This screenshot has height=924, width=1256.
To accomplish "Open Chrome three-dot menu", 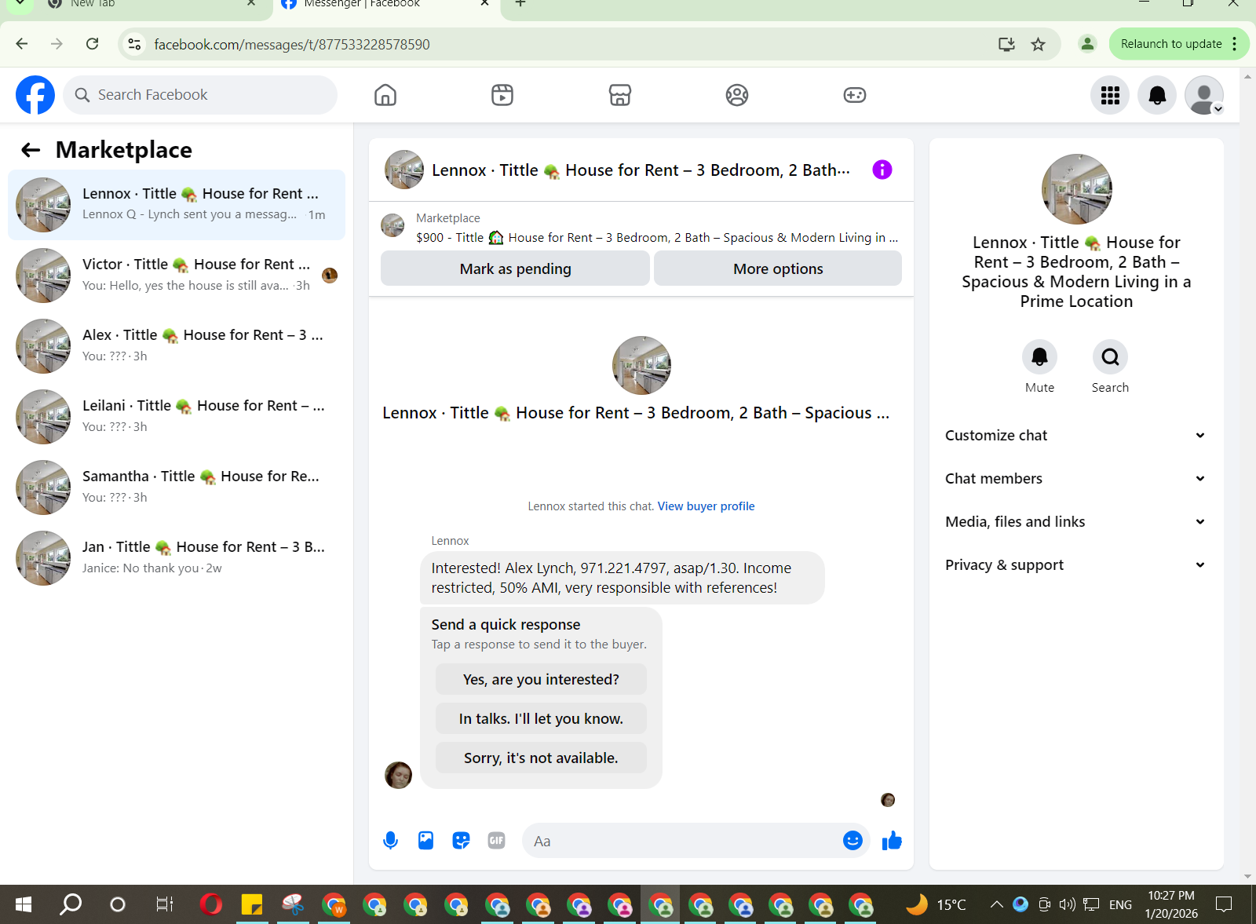I will tap(1235, 44).
